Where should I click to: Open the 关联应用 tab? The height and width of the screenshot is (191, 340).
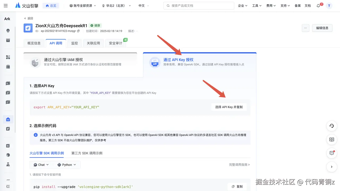[93, 43]
